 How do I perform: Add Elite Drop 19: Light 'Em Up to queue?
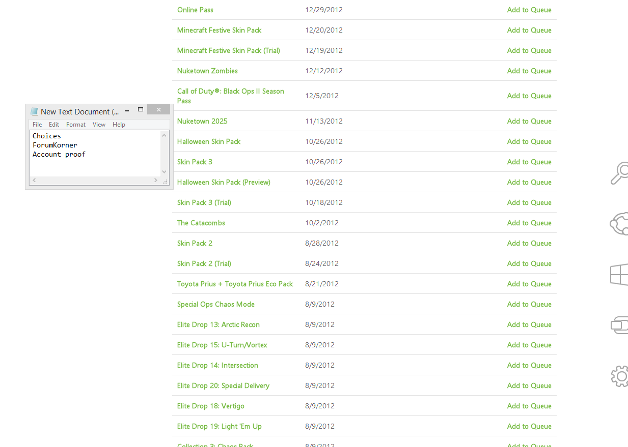529,426
